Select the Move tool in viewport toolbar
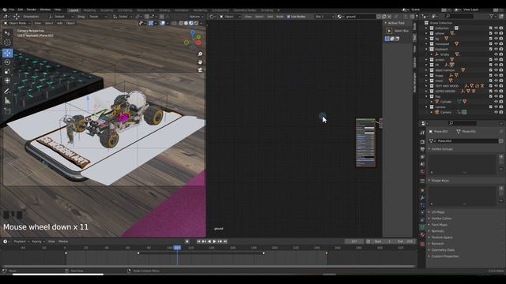 (7, 53)
